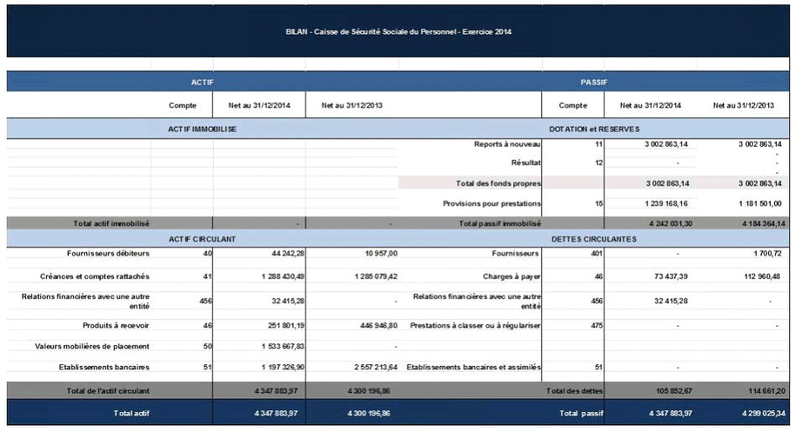The image size is (796, 433).
Task: Click the BILAN title header banner
Action: pyautogui.click(x=398, y=32)
